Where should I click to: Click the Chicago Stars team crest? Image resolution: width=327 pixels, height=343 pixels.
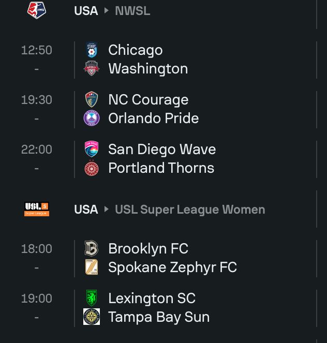[x=92, y=50]
